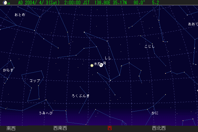Viewport: 198px width, 132px height.
Task: Click the ろくぶんぎ constellation label
Action: coord(81,96)
